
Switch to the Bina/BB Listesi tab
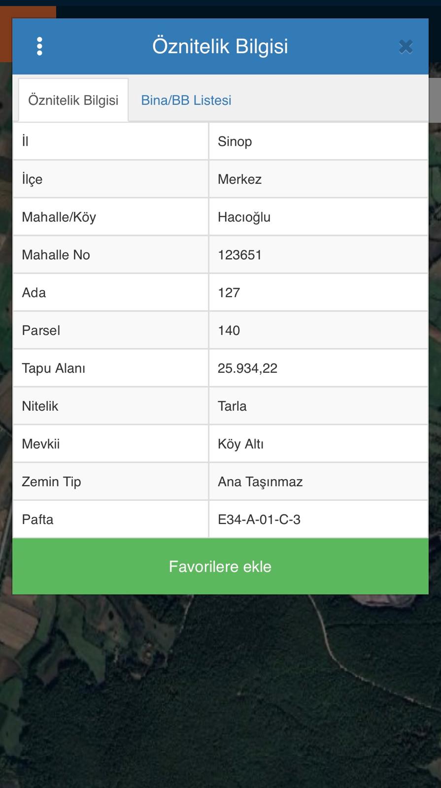click(x=186, y=100)
